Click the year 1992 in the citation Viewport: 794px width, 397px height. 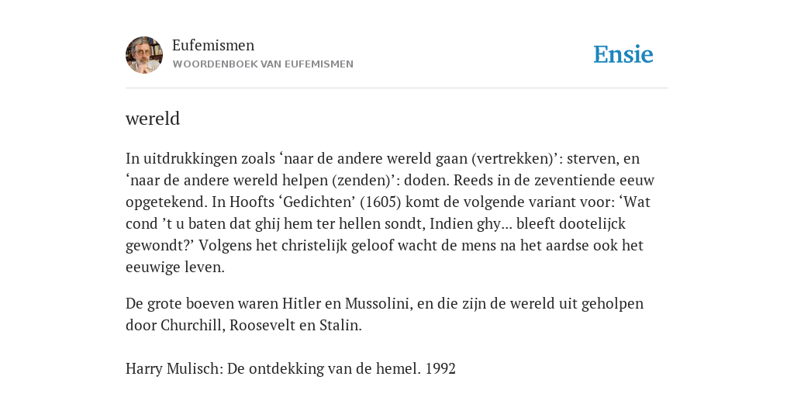pos(440,368)
